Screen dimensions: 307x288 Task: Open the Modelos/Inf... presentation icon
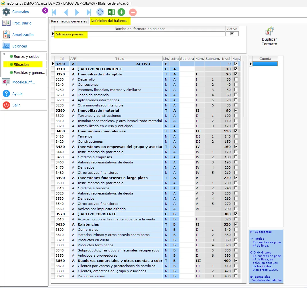[x=6, y=82]
